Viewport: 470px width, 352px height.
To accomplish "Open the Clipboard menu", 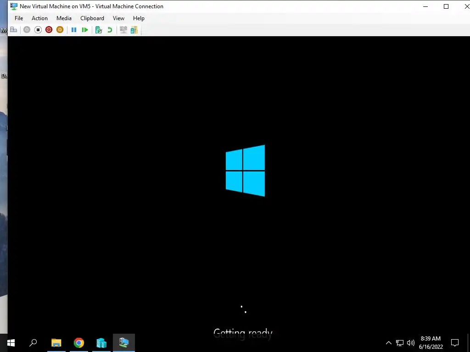I will 92,18.
